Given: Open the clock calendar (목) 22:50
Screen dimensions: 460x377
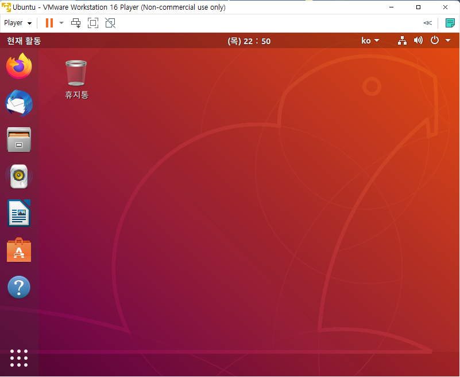Looking at the screenshot, I should point(249,41).
